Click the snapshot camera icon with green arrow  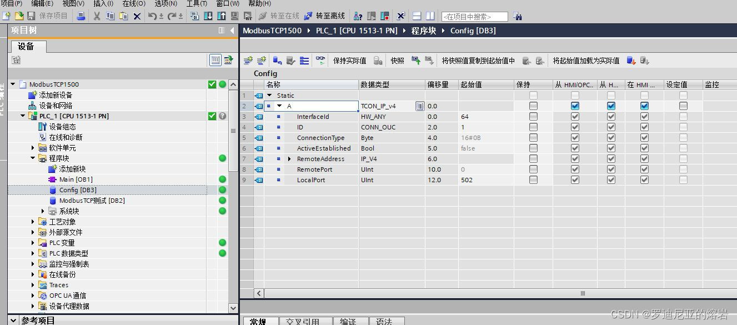(416, 61)
